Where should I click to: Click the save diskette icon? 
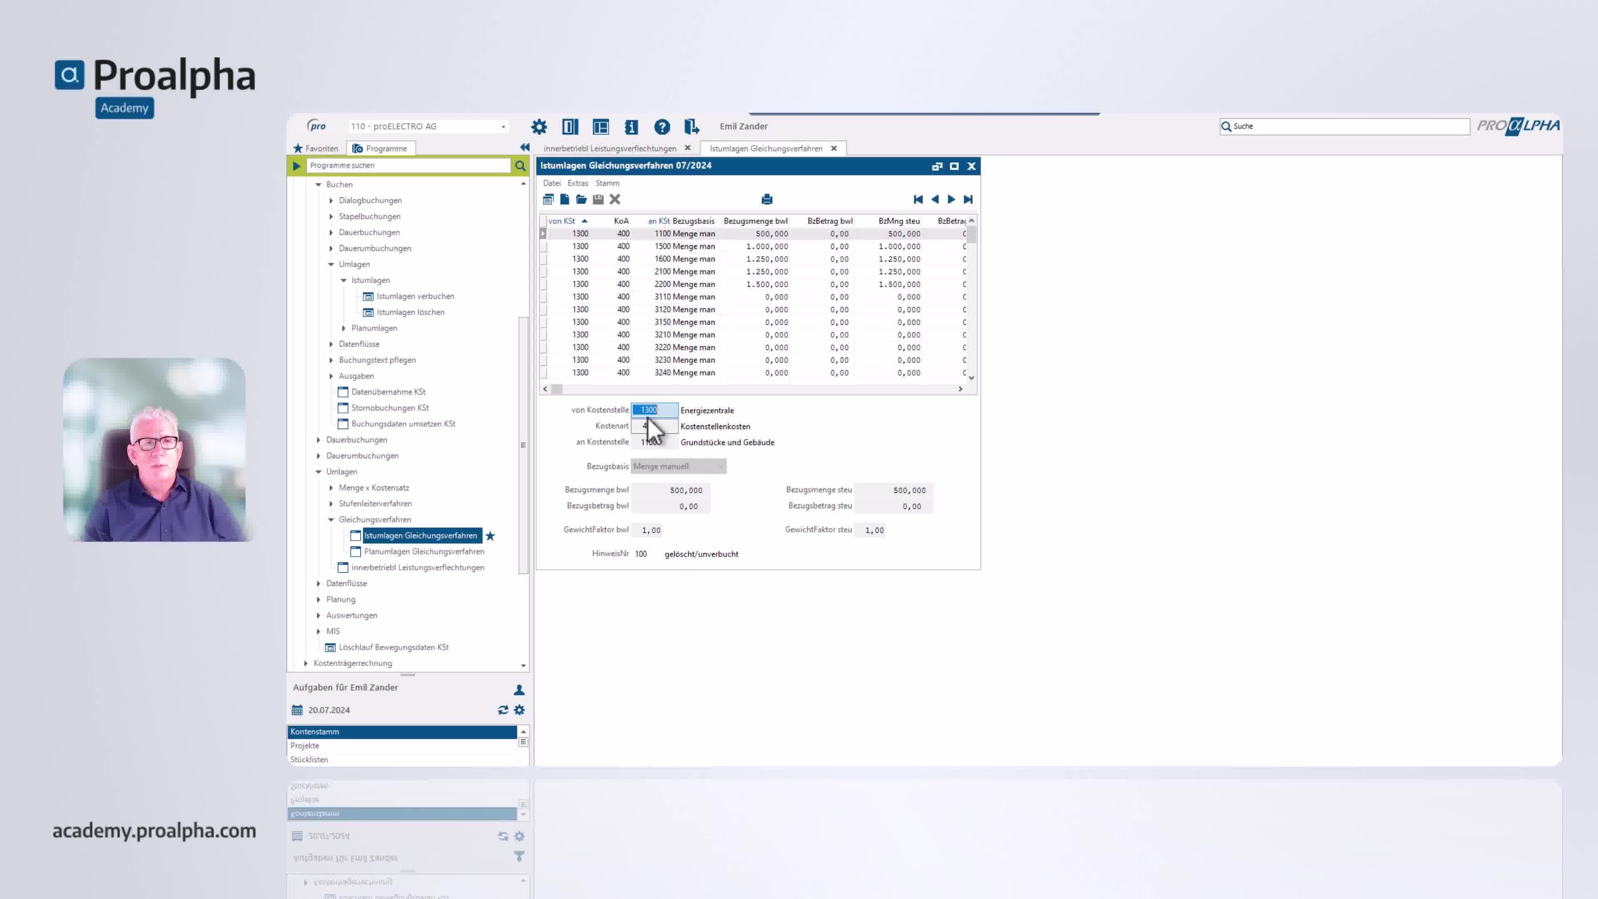coord(598,199)
